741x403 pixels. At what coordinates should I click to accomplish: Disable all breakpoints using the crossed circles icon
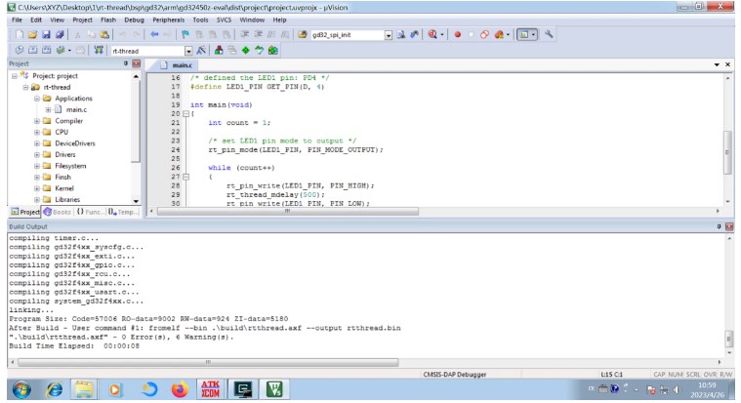tap(484, 34)
